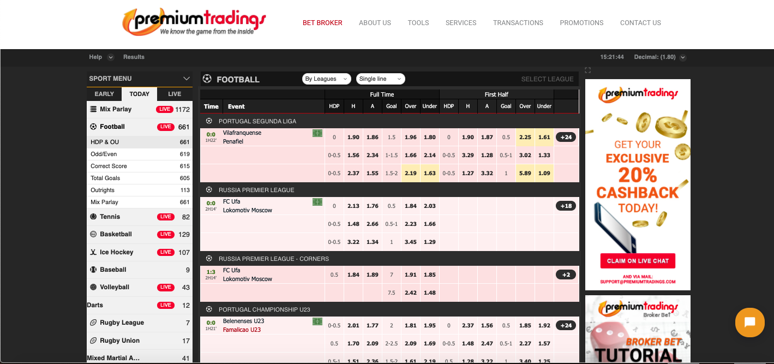Open the Volleyball sport icon
The height and width of the screenshot is (364, 774).
coord(93,287)
